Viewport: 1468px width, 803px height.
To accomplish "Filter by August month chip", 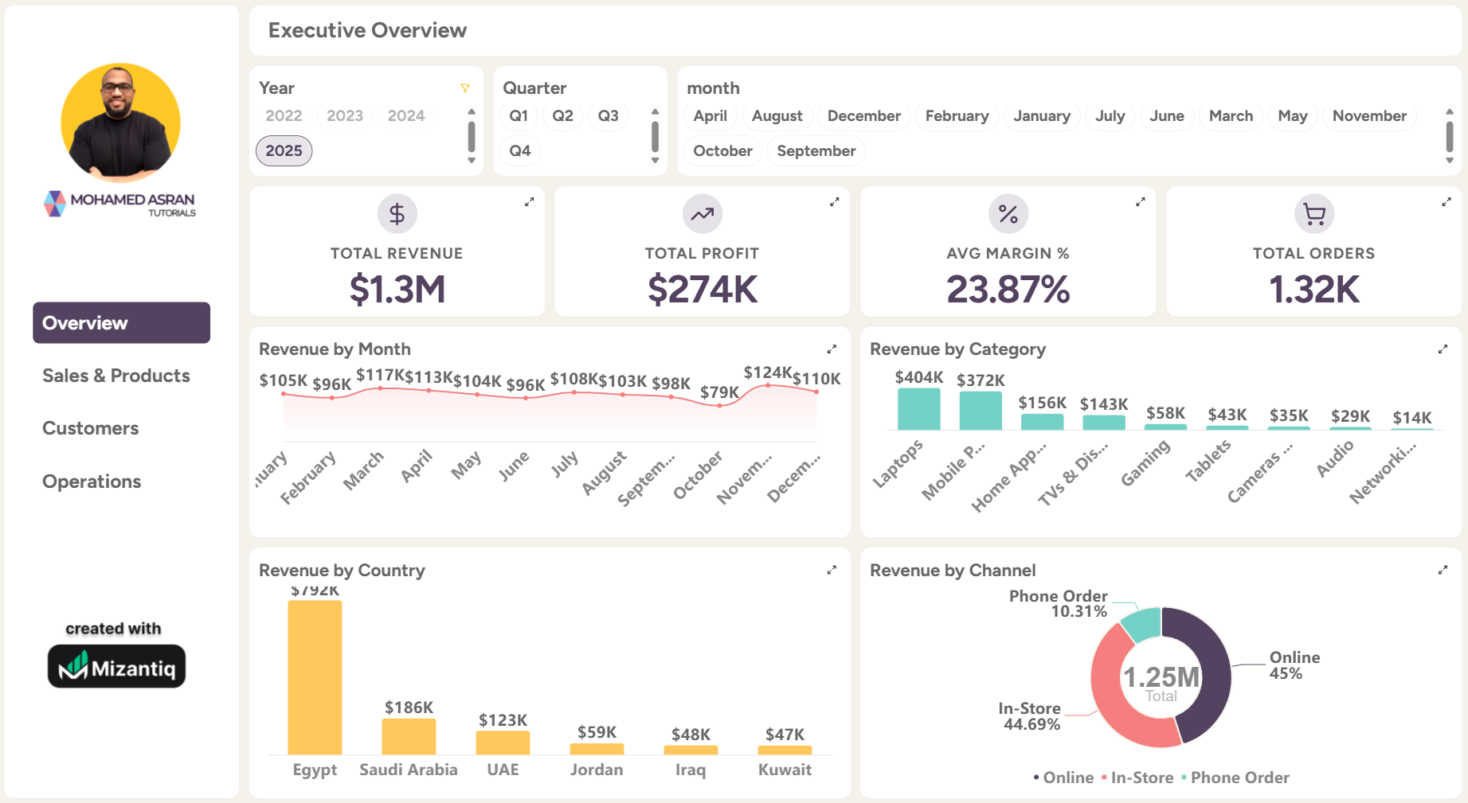I will tap(777, 115).
